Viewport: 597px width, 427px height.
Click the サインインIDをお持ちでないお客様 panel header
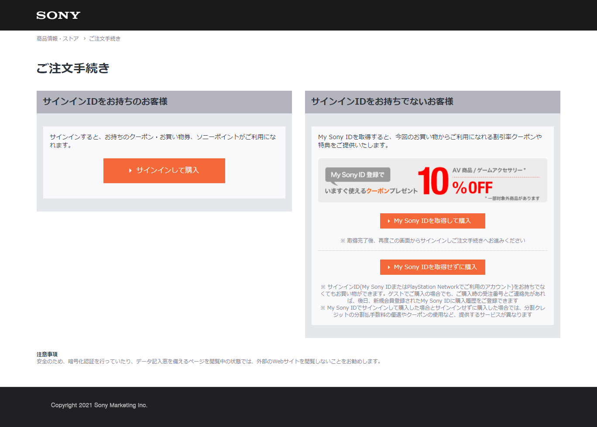[x=432, y=102]
